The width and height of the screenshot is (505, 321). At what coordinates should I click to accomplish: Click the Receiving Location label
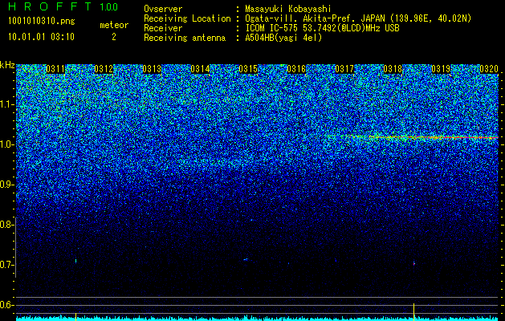pyautogui.click(x=187, y=18)
